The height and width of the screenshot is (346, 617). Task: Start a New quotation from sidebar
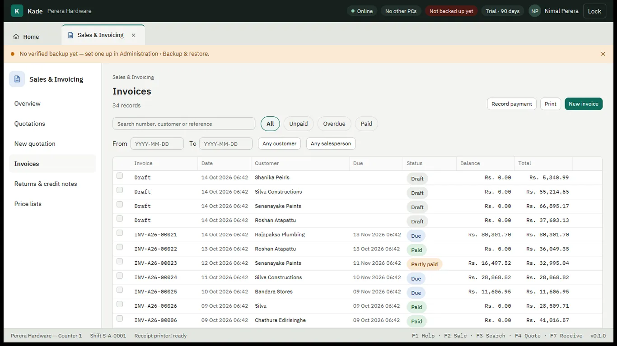click(x=52, y=144)
